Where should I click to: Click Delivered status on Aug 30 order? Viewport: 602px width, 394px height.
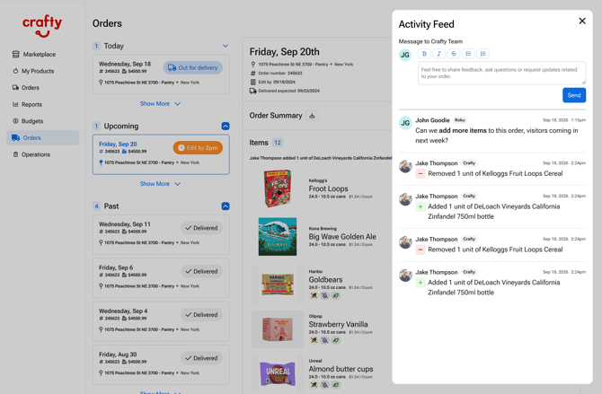pyautogui.click(x=201, y=358)
